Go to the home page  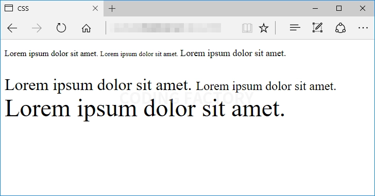pyautogui.click(x=86, y=28)
